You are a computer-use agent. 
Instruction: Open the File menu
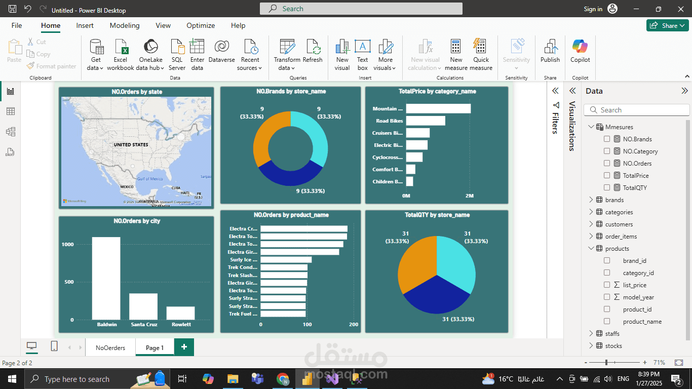pyautogui.click(x=17, y=25)
